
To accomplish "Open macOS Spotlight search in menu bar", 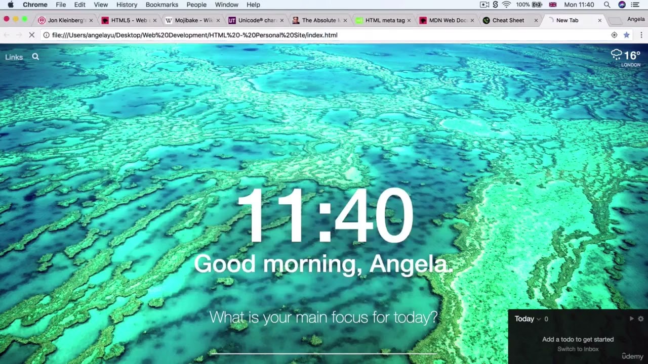I will 607,5.
